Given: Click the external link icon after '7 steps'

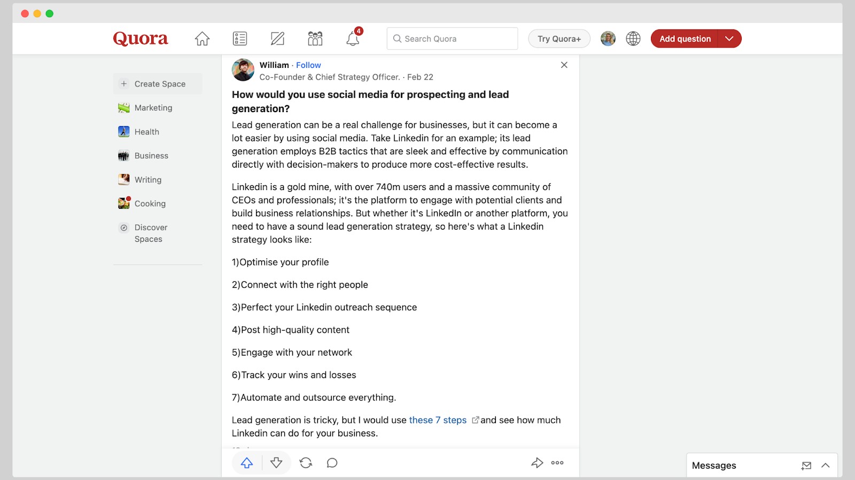Looking at the screenshot, I should coord(475,420).
